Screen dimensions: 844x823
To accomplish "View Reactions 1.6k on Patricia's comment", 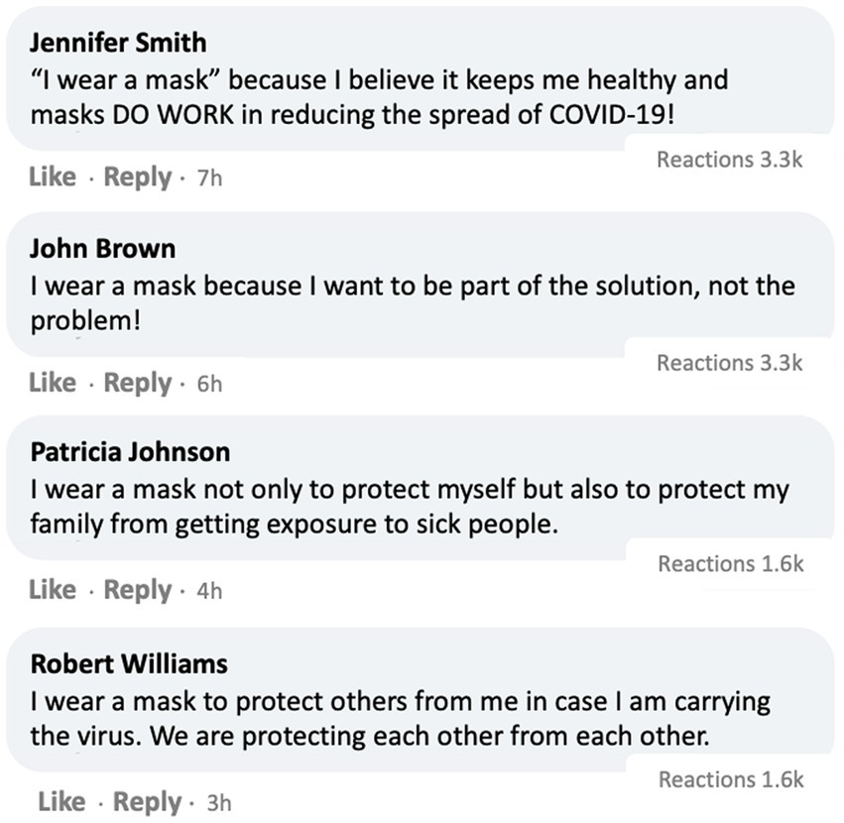I will click(730, 564).
